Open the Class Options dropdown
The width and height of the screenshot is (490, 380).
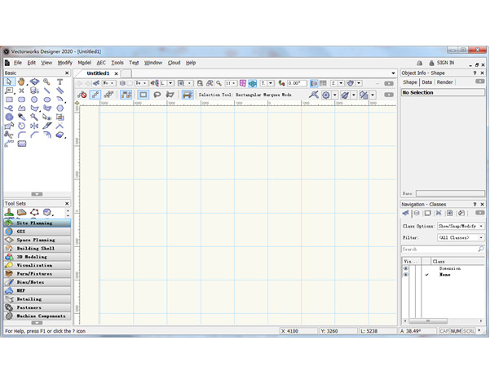click(x=461, y=226)
